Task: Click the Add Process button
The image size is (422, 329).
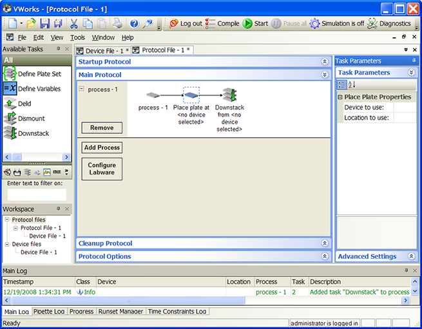Action: (102, 147)
